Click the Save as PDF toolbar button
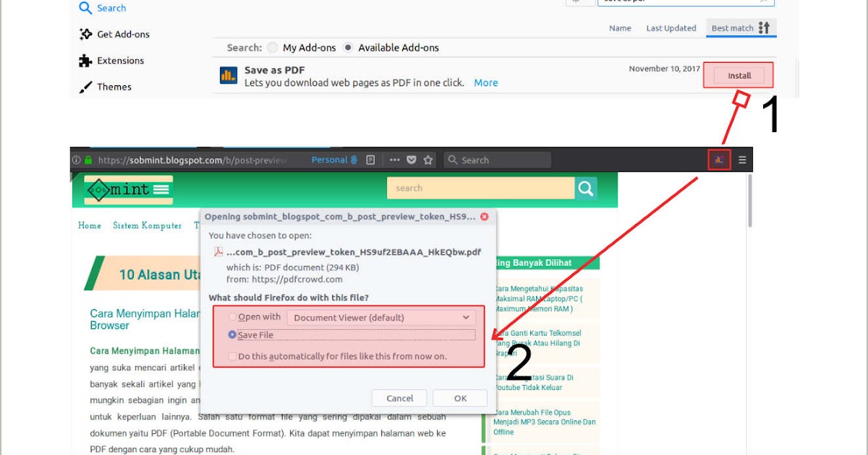Viewport: 868px width, 455px height. (x=719, y=160)
